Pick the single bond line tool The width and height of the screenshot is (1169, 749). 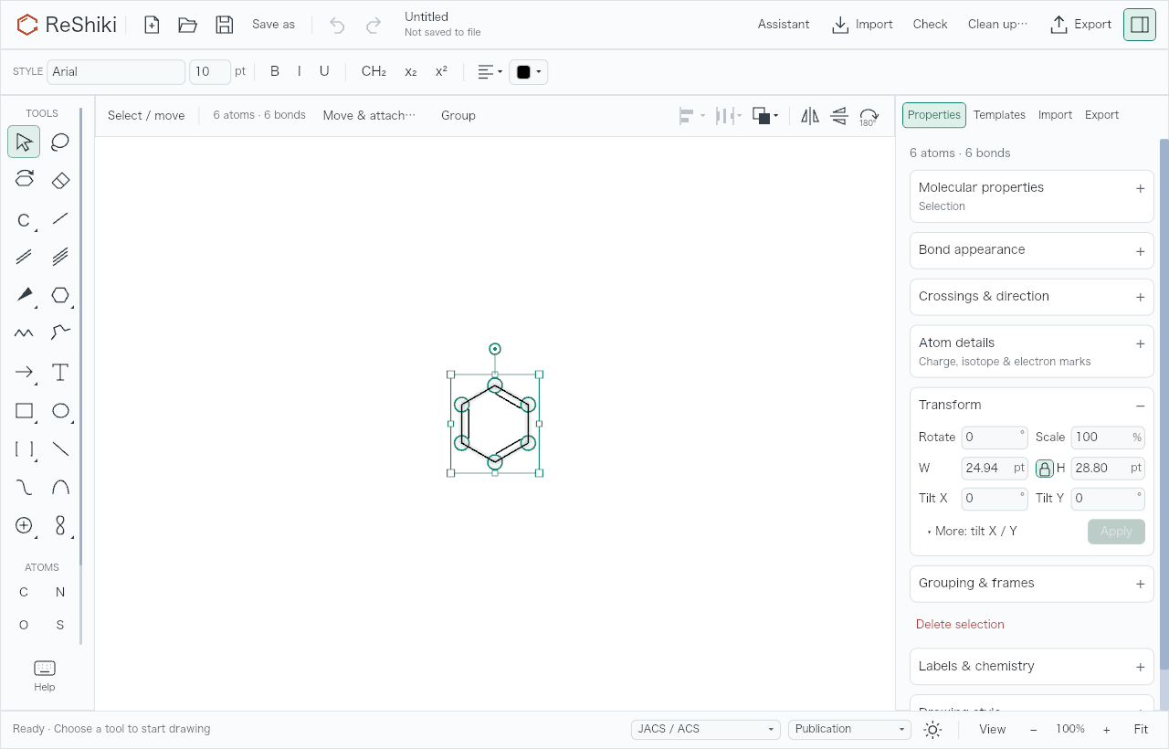[60, 218]
